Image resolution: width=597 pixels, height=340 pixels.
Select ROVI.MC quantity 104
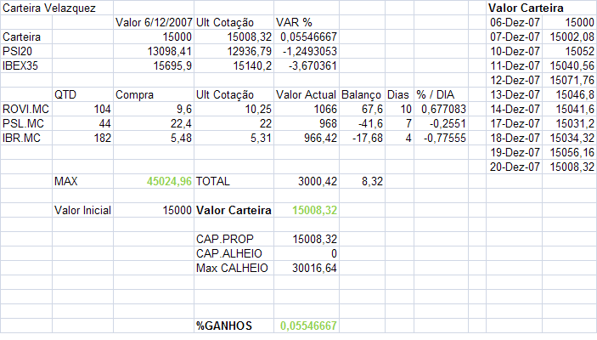pyautogui.click(x=103, y=110)
